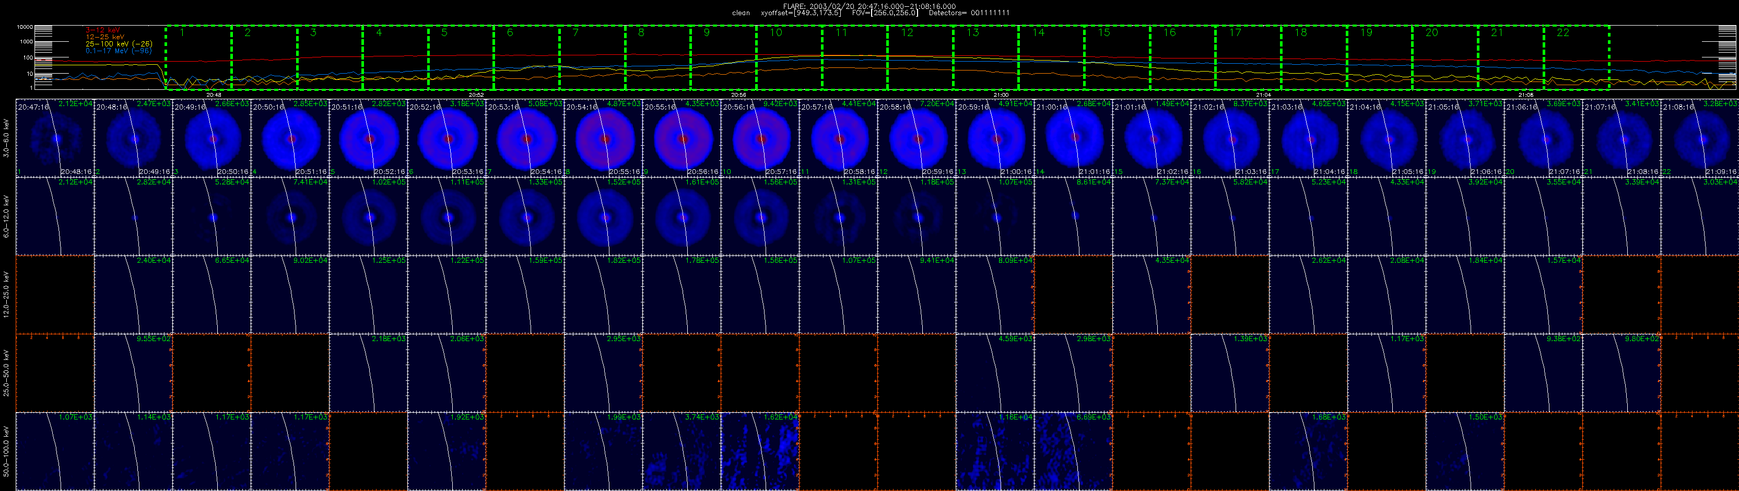Click the '3.0-6.0 keV' row label
Image resolution: width=1739 pixels, height=491 pixels.
[x=7, y=138]
